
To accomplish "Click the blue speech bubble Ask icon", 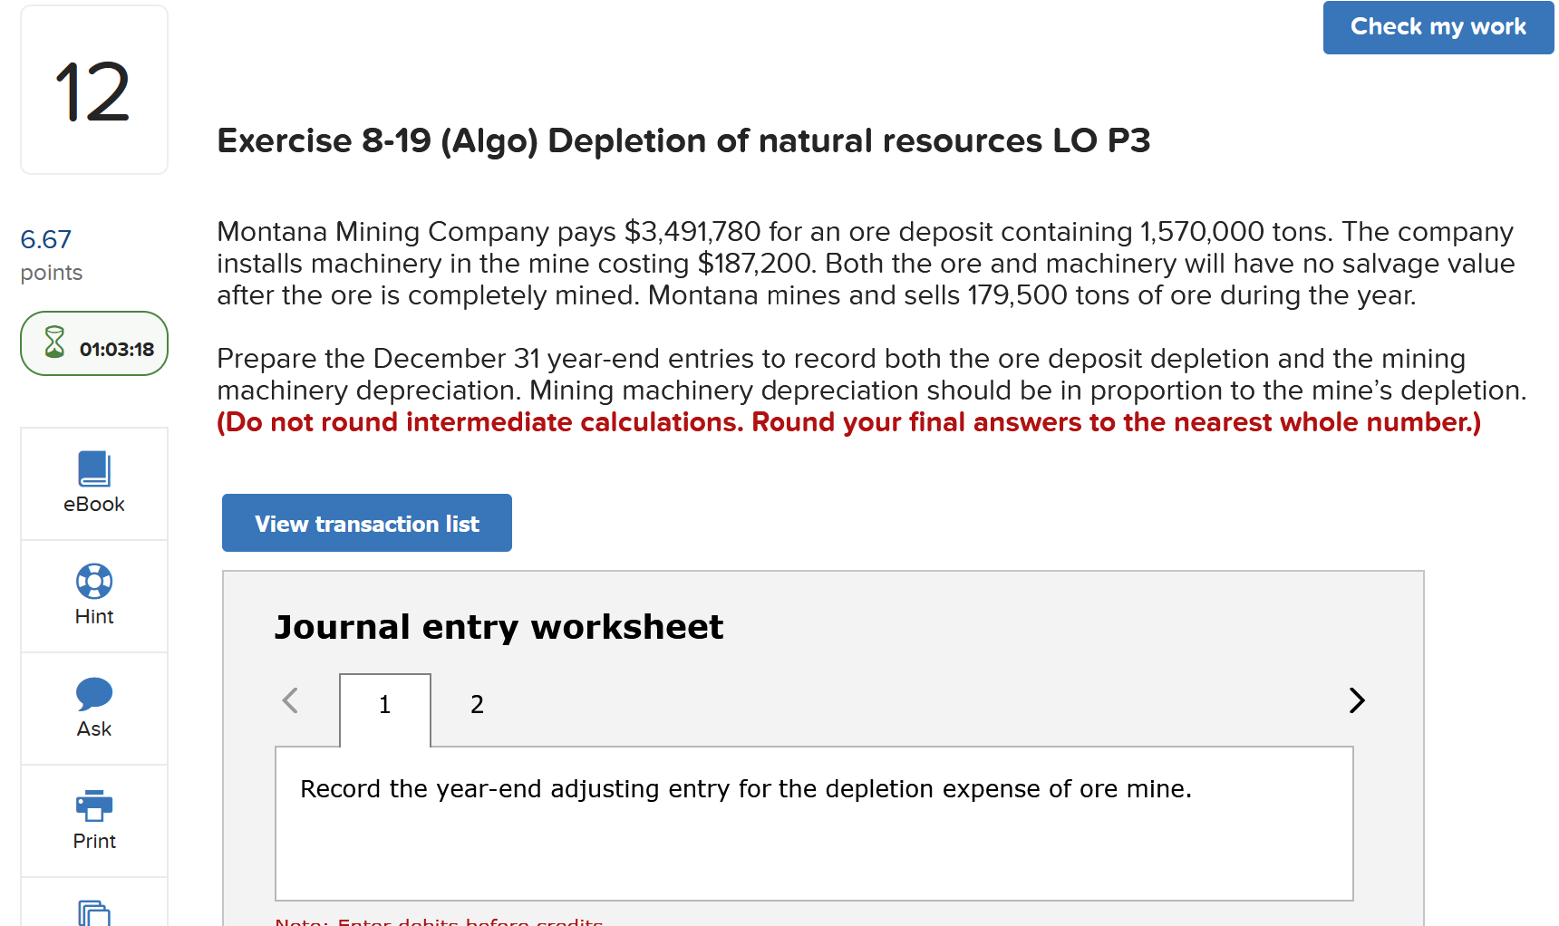I will [93, 691].
